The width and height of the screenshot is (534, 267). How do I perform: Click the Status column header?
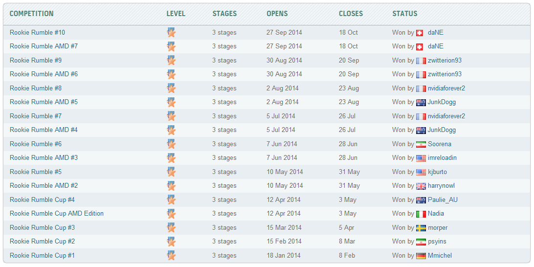click(x=404, y=14)
